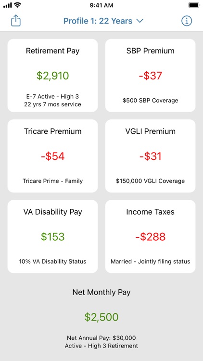Tap the Wi-Fi signal icon in the status bar
This screenshot has width=203, height=361.
click(17, 5)
